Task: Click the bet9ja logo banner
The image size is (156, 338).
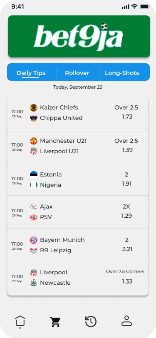Action: click(79, 37)
